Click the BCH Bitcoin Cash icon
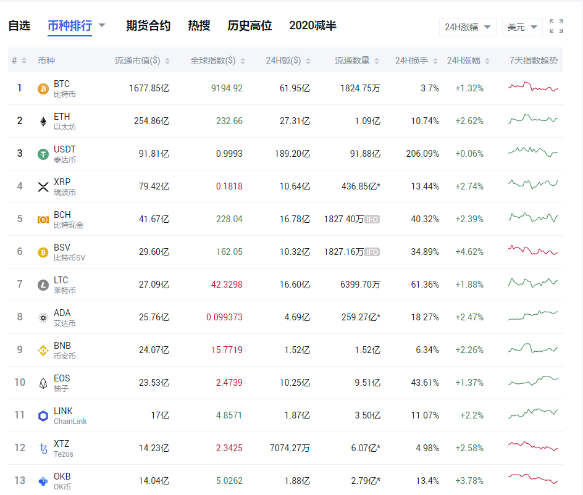Screen dimensions: 583x495 point(43,220)
